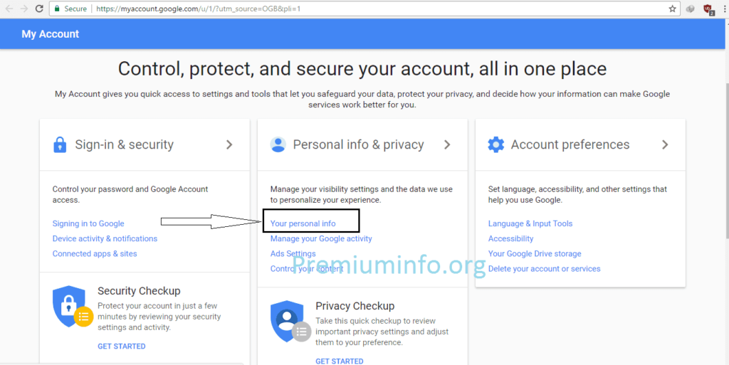Click Get Started under Security Checkup
Viewport: 729px width, 365px height.
(x=121, y=347)
